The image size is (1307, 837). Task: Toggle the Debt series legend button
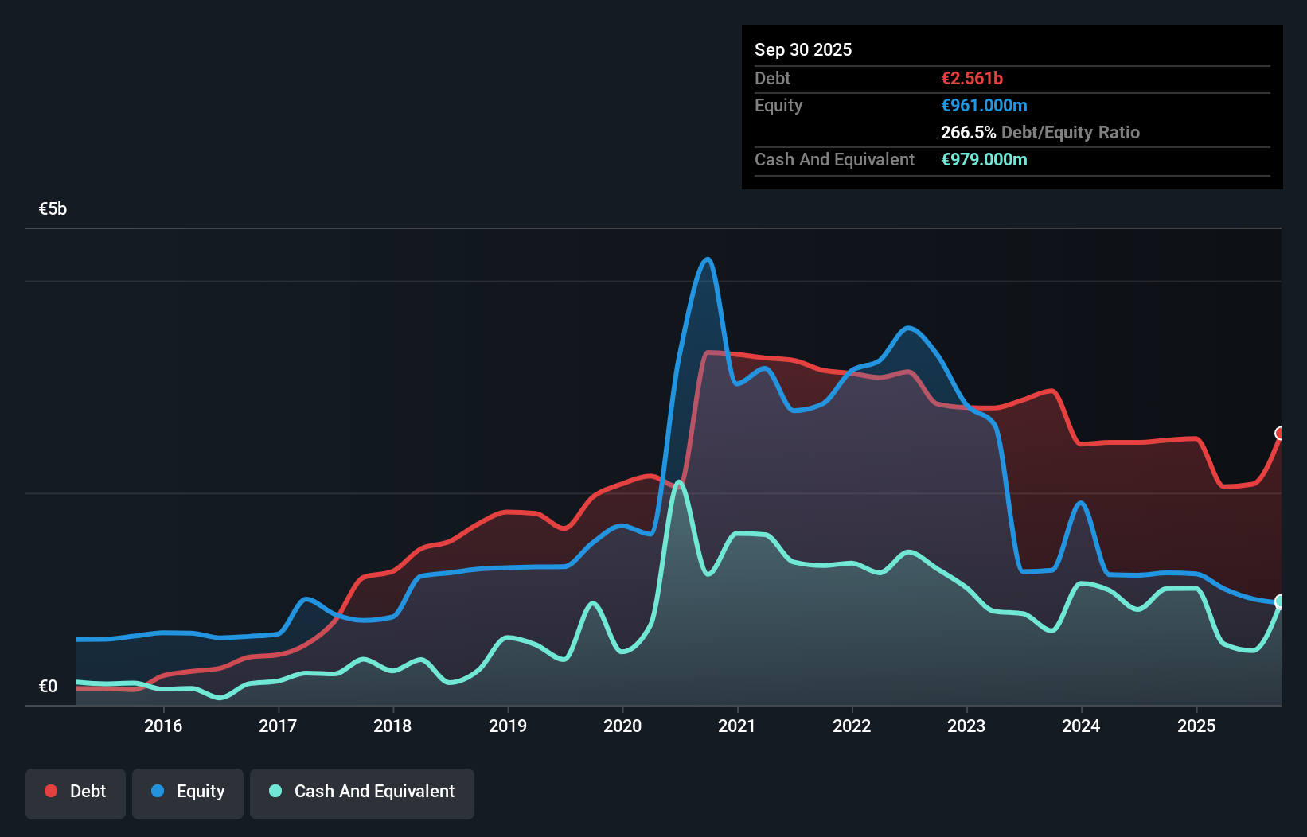point(76,793)
